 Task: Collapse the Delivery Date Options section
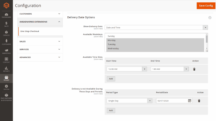[210, 17]
